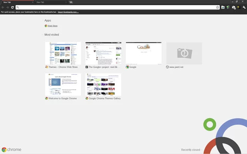Viewport: 247px width, 154px height.
Task: Click the Web Store favicon beside Themes title
Action: click(46, 67)
